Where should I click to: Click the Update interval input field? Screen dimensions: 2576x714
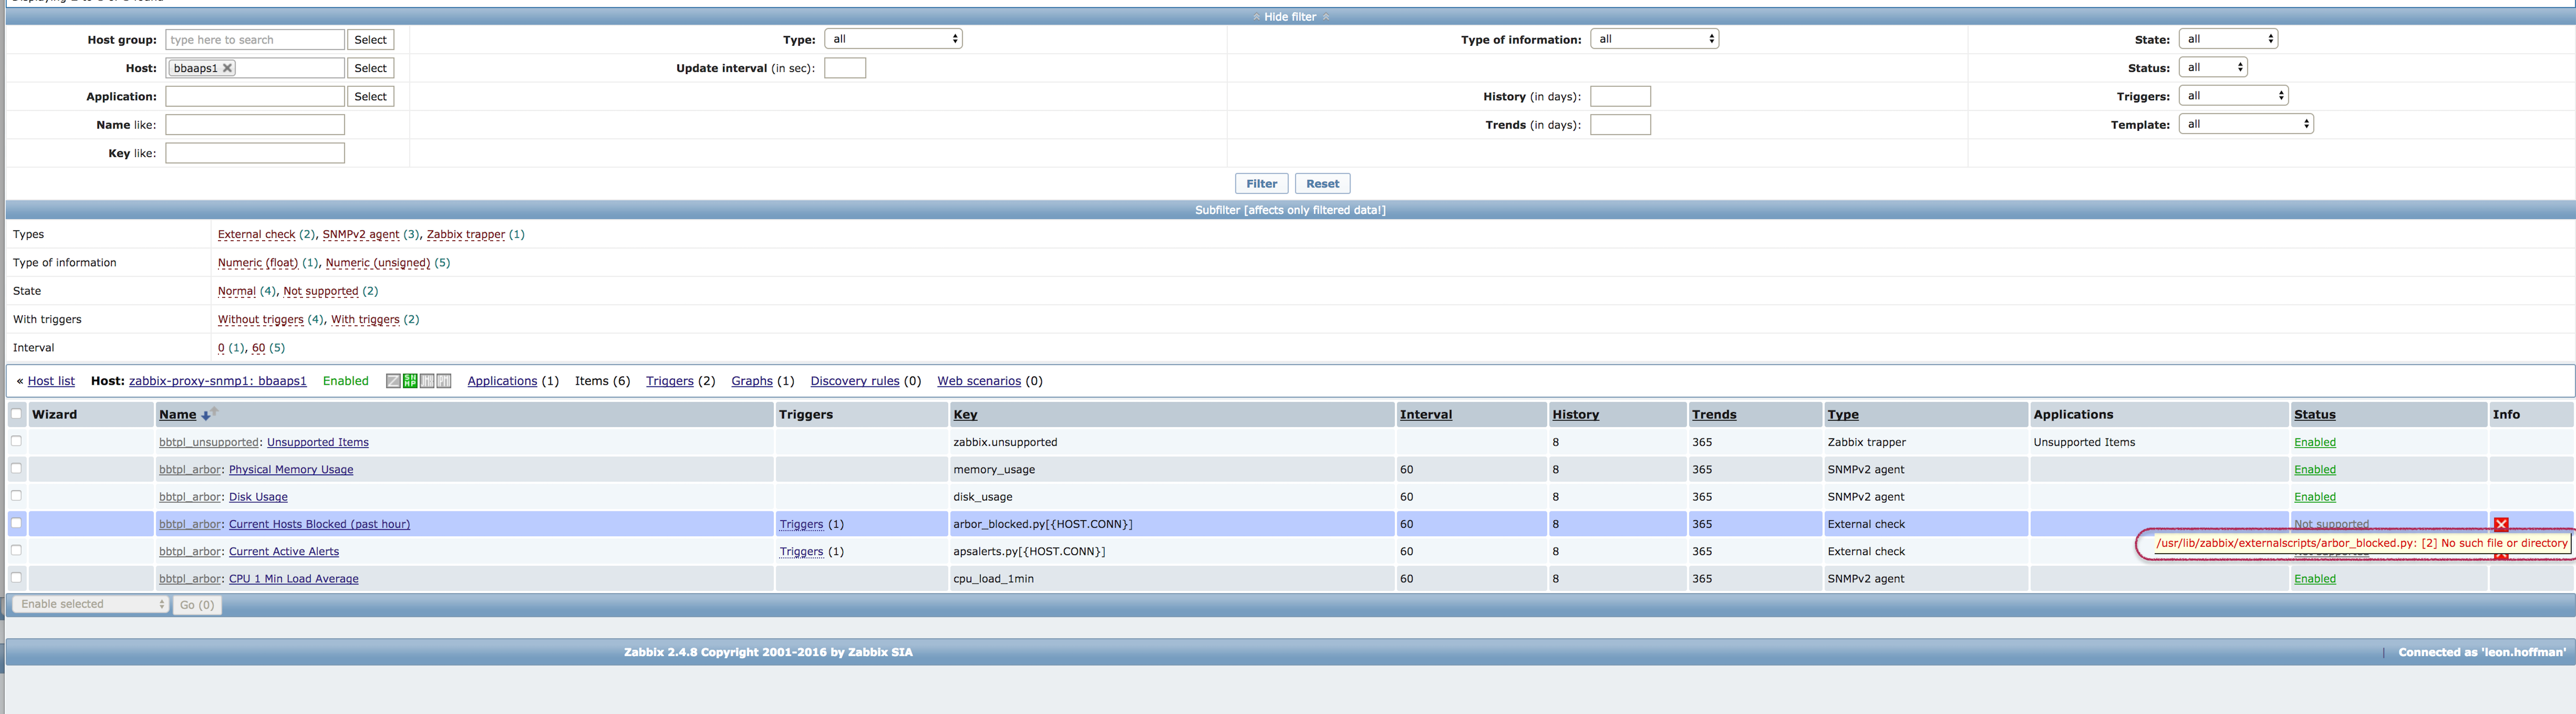pos(845,68)
